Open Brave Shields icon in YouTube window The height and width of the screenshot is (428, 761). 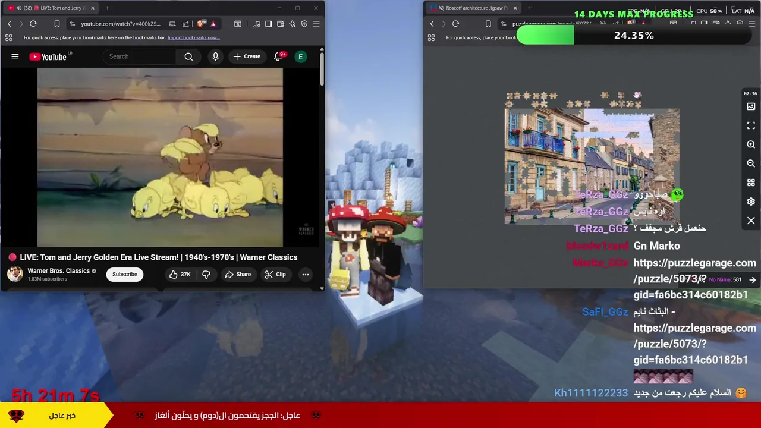[x=200, y=24]
